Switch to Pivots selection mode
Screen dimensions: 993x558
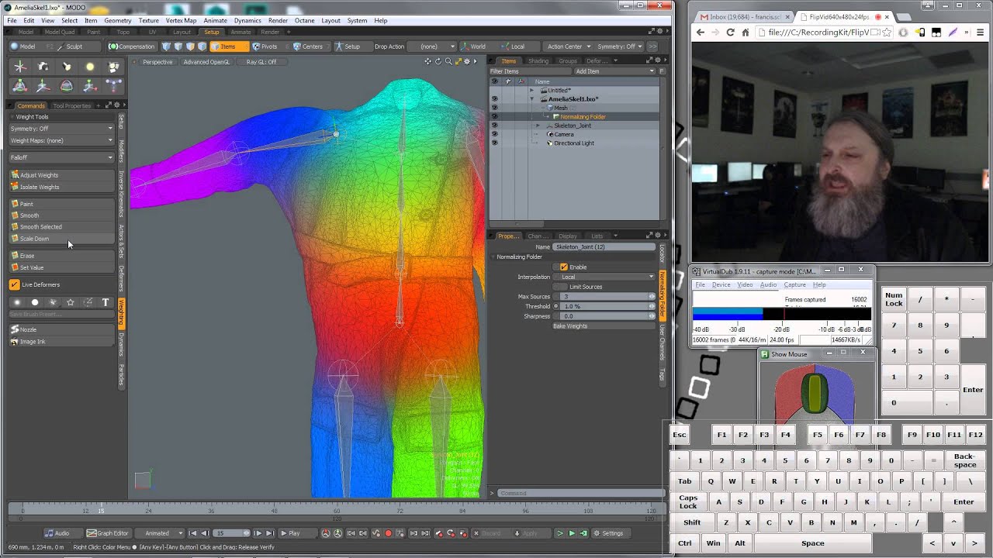pyautogui.click(x=265, y=46)
